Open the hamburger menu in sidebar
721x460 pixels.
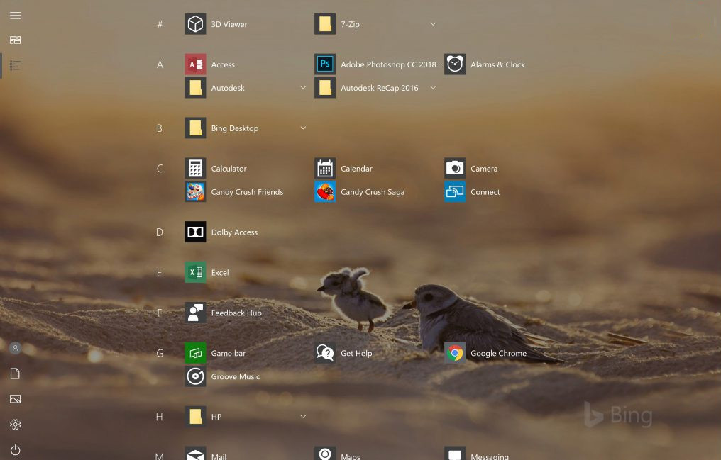15,16
